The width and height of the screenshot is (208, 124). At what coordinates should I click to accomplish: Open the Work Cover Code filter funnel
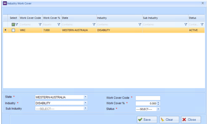tap(40, 24)
